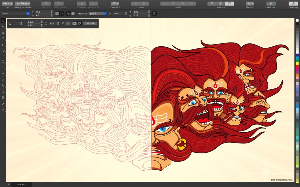Image resolution: width=300 pixels, height=187 pixels.
Task: Switch to the Stránka 1 page tab
Action: pos(21,185)
